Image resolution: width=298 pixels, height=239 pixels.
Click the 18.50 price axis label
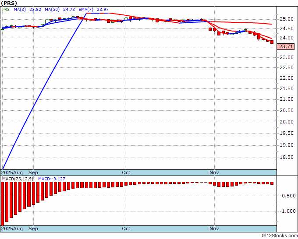(x=287, y=158)
